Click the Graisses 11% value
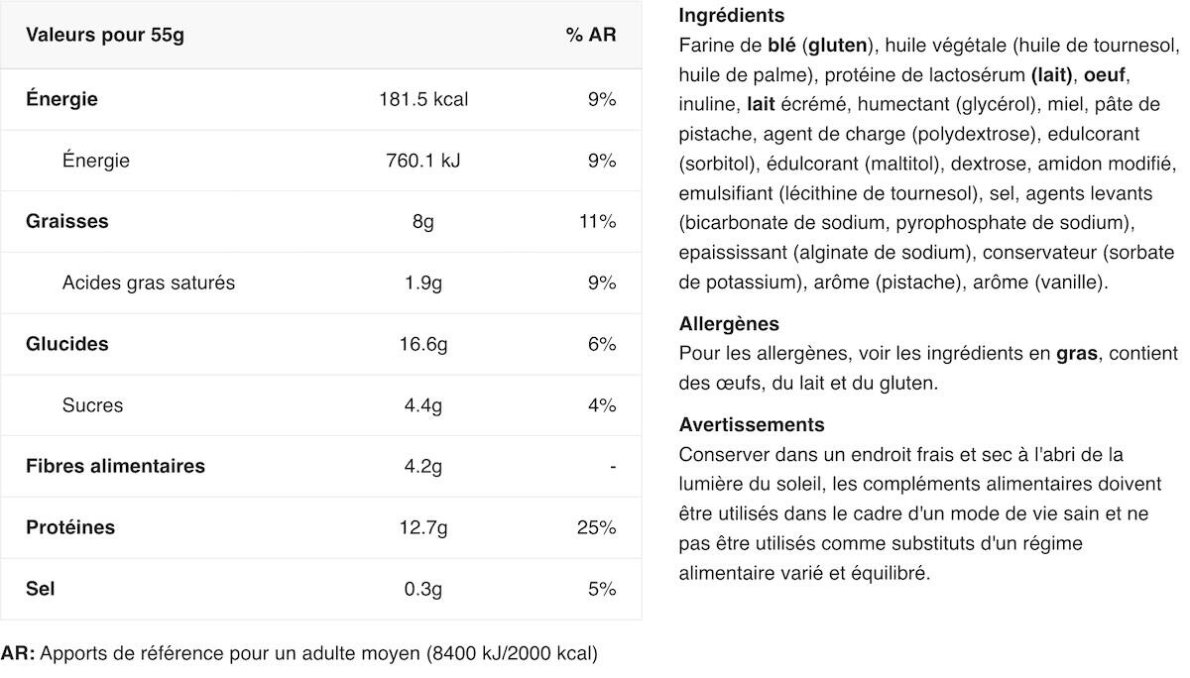Image resolution: width=1190 pixels, height=678 pixels. point(597,221)
